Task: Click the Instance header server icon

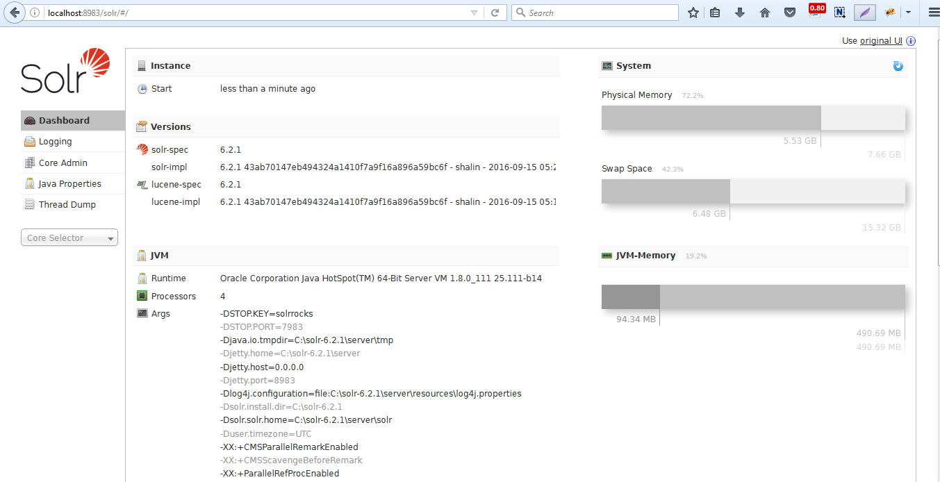Action: [142, 66]
